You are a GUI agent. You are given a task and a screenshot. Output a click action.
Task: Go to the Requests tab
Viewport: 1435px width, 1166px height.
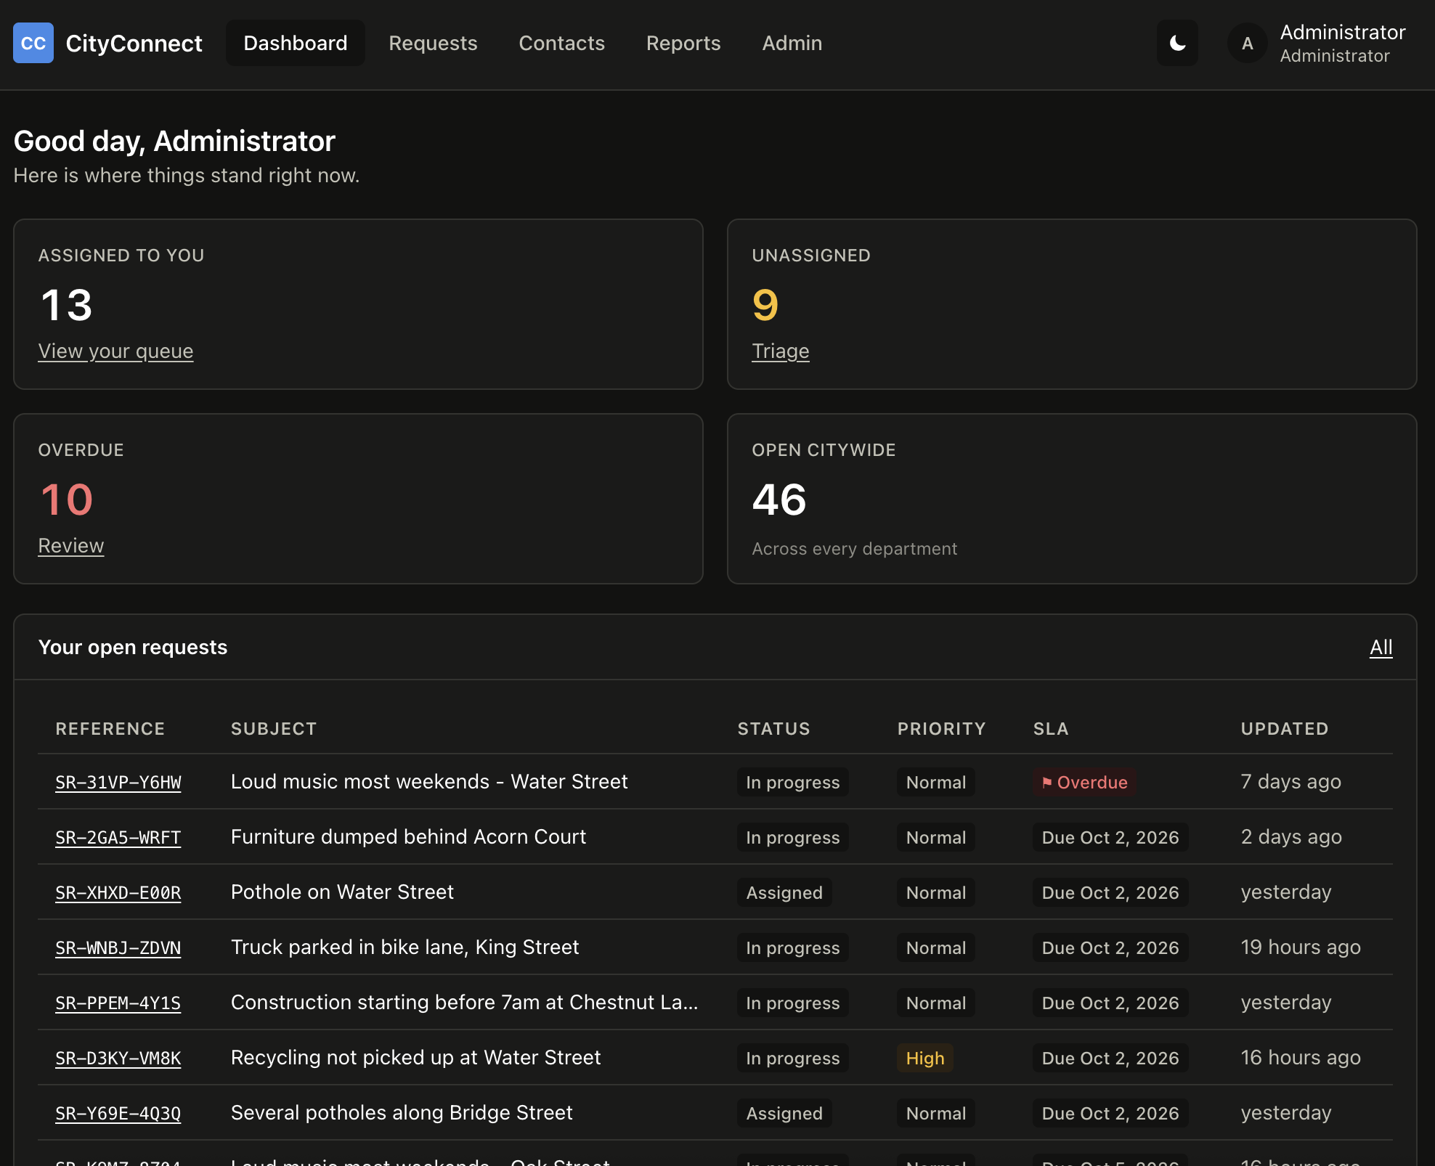point(433,43)
